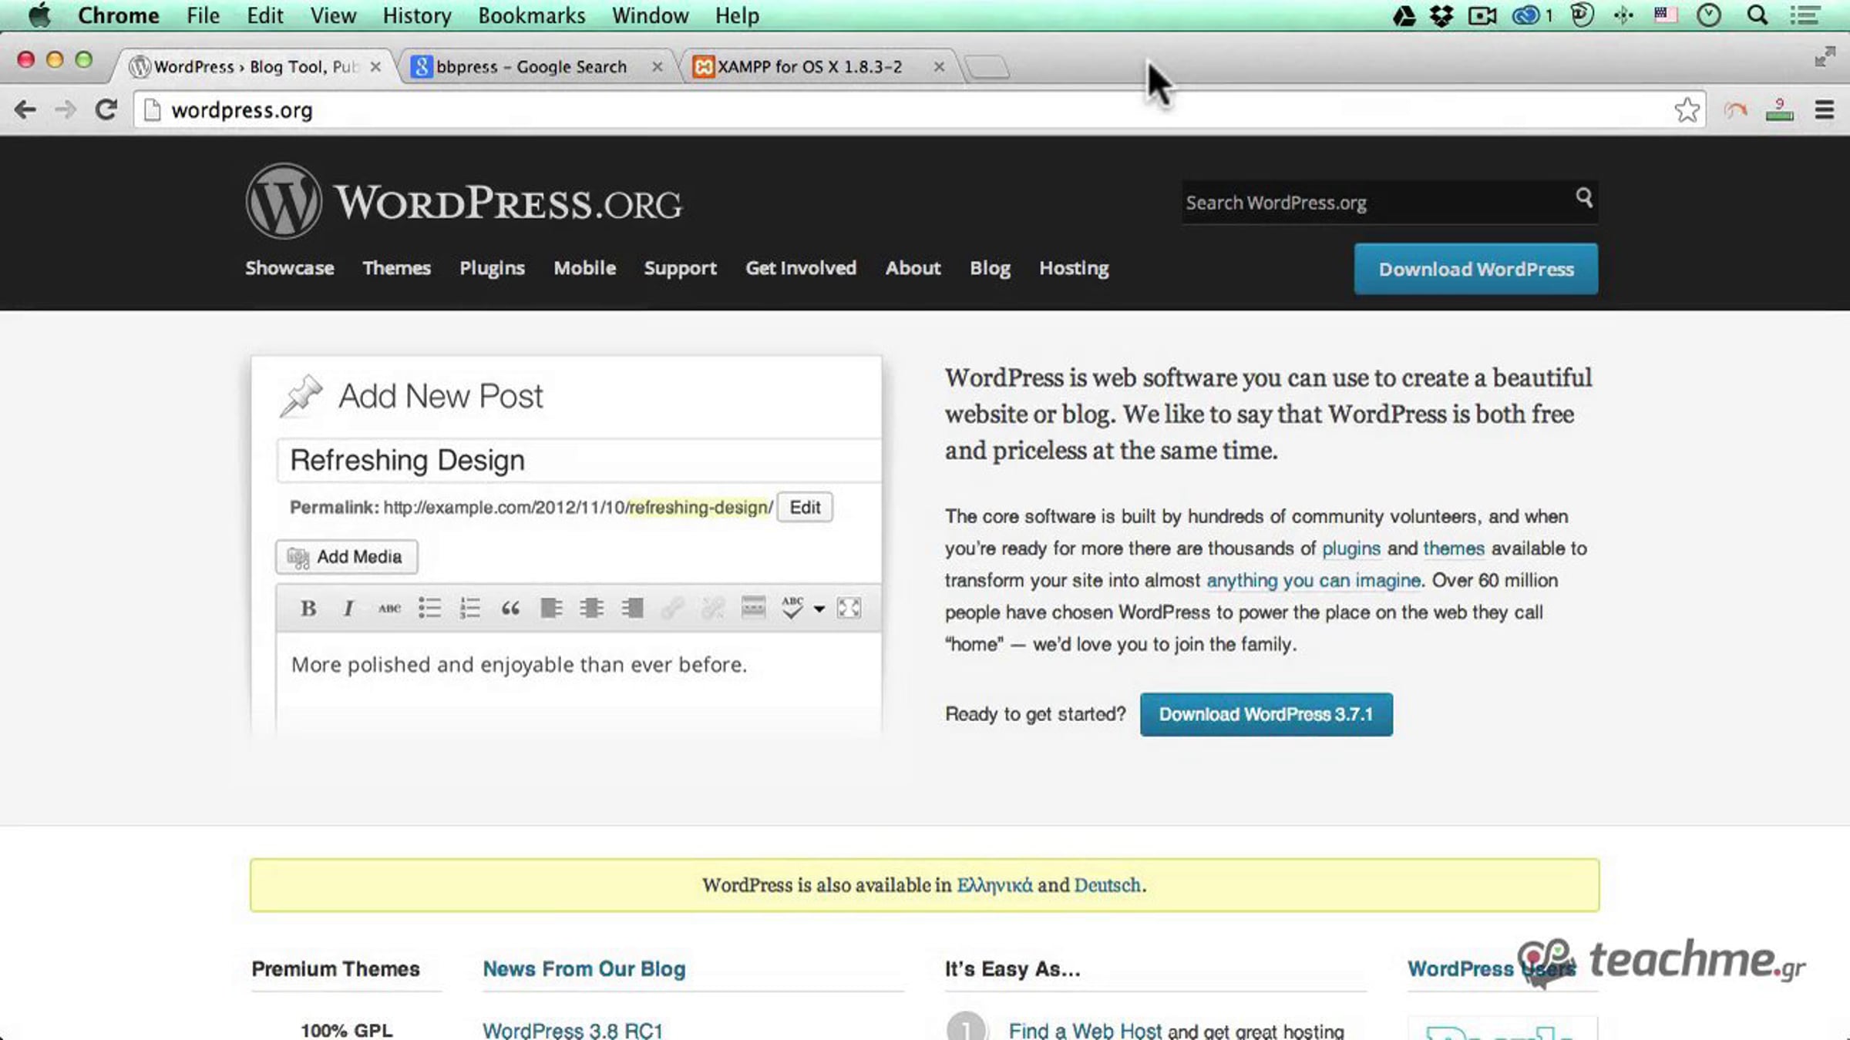Open macOS Spotlight search icon
This screenshot has width=1850, height=1040.
point(1757,15)
